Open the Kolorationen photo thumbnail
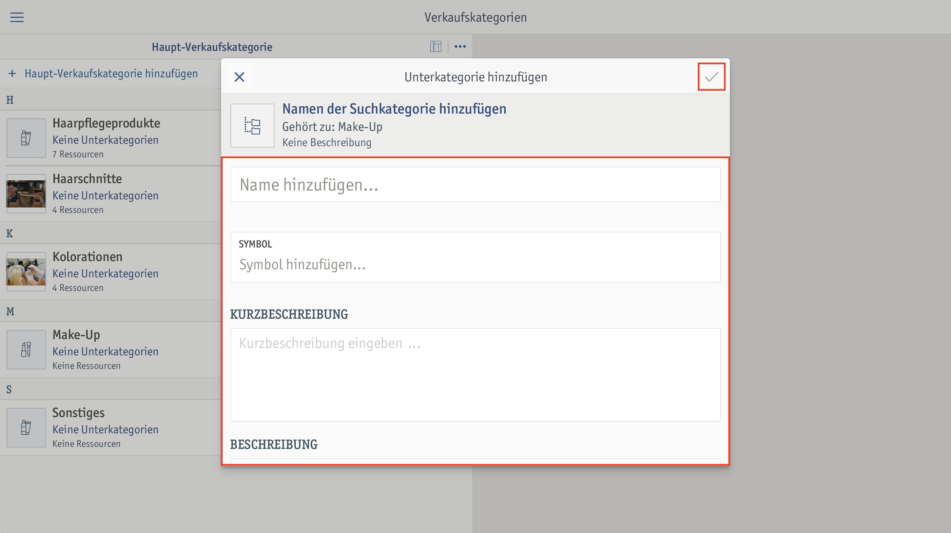951x533 pixels. pyautogui.click(x=26, y=272)
